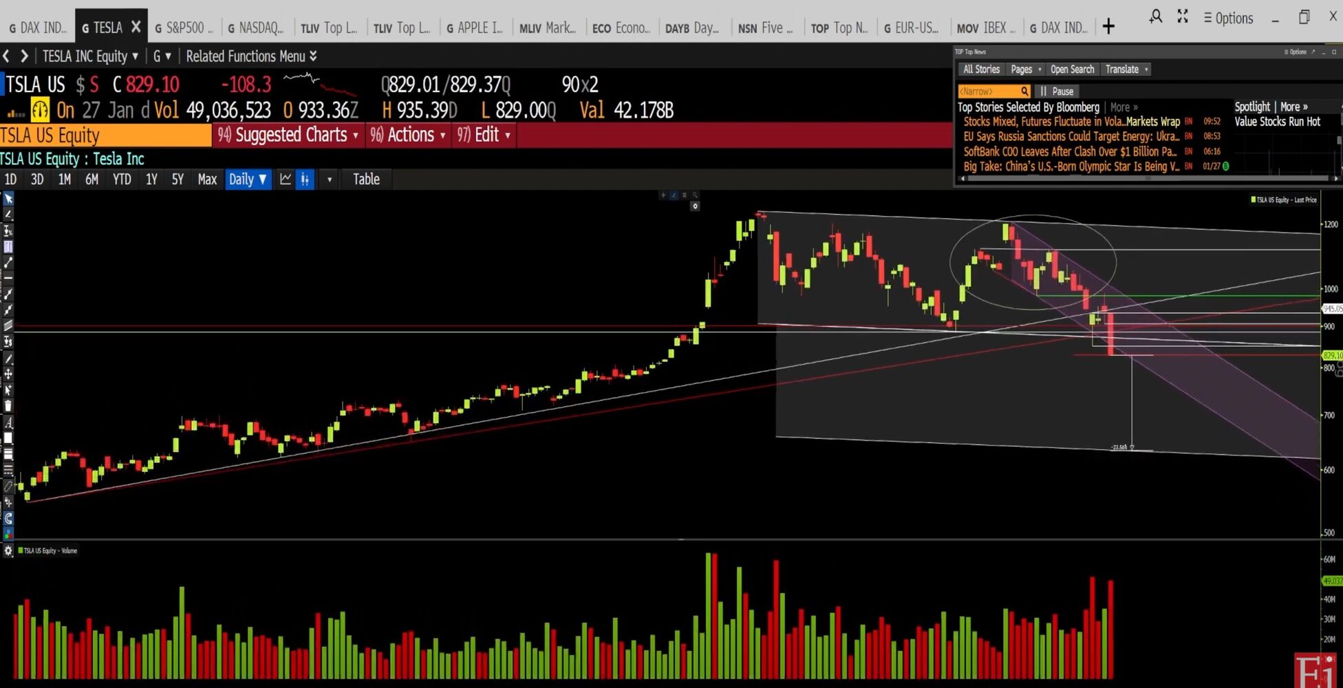Choose the parallel channel drawing tool
The width and height of the screenshot is (1343, 688).
pyautogui.click(x=8, y=325)
